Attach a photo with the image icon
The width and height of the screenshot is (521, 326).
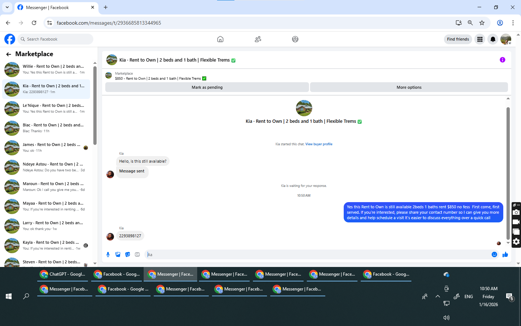pyautogui.click(x=118, y=255)
